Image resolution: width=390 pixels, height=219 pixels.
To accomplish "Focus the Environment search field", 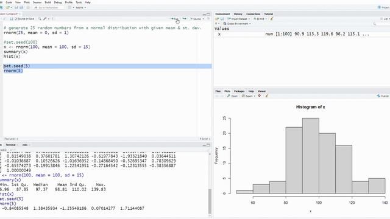I will (x=381, y=24).
